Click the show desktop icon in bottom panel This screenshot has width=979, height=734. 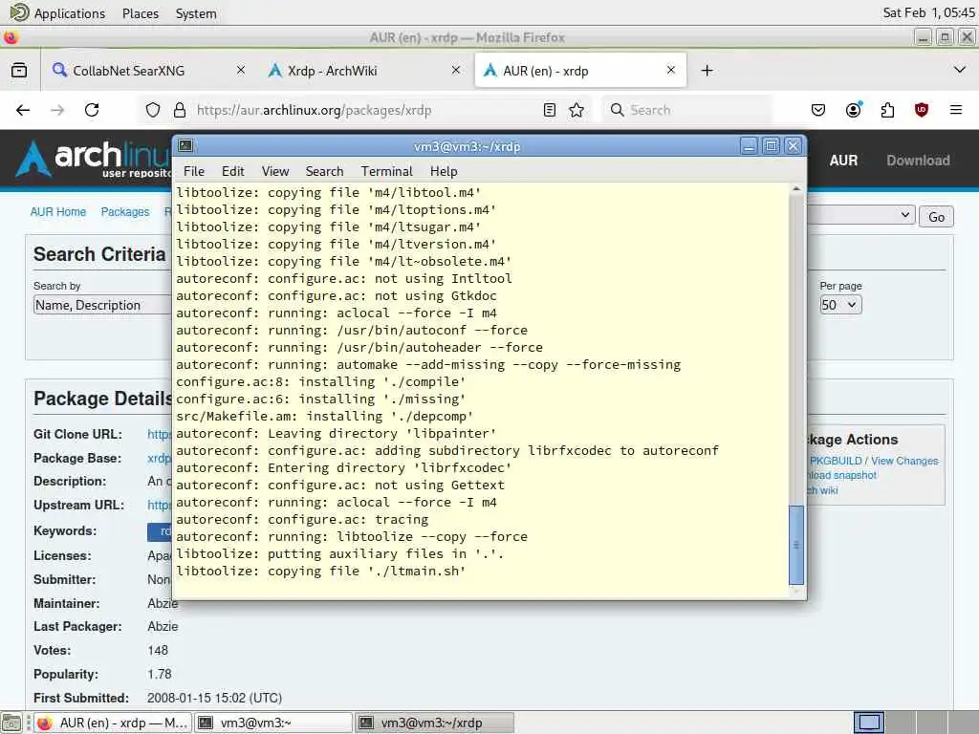[x=11, y=723]
